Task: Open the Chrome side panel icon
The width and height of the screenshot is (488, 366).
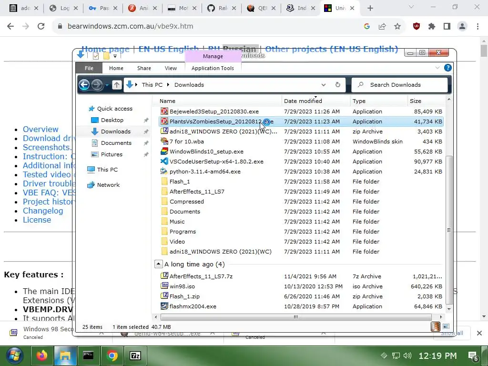Action: (447, 26)
